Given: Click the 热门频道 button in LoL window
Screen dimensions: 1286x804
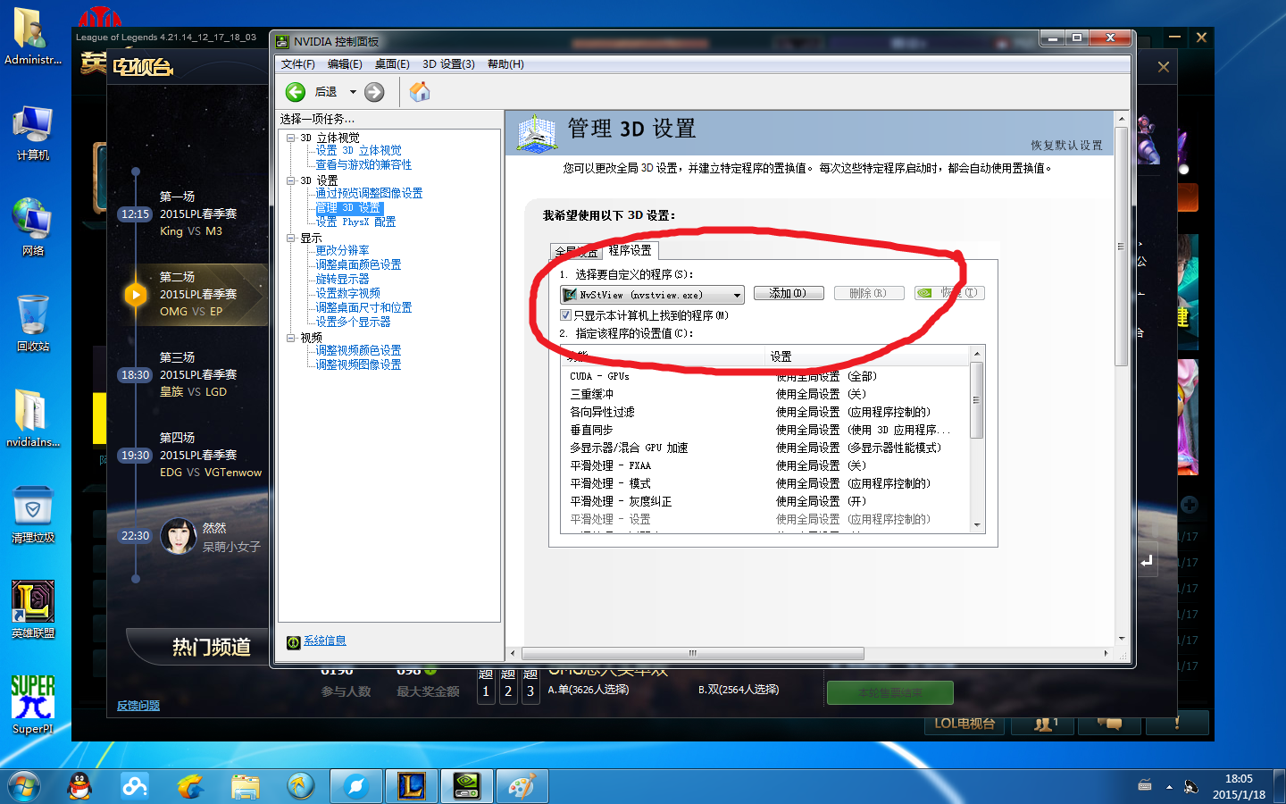Looking at the screenshot, I should (x=212, y=647).
